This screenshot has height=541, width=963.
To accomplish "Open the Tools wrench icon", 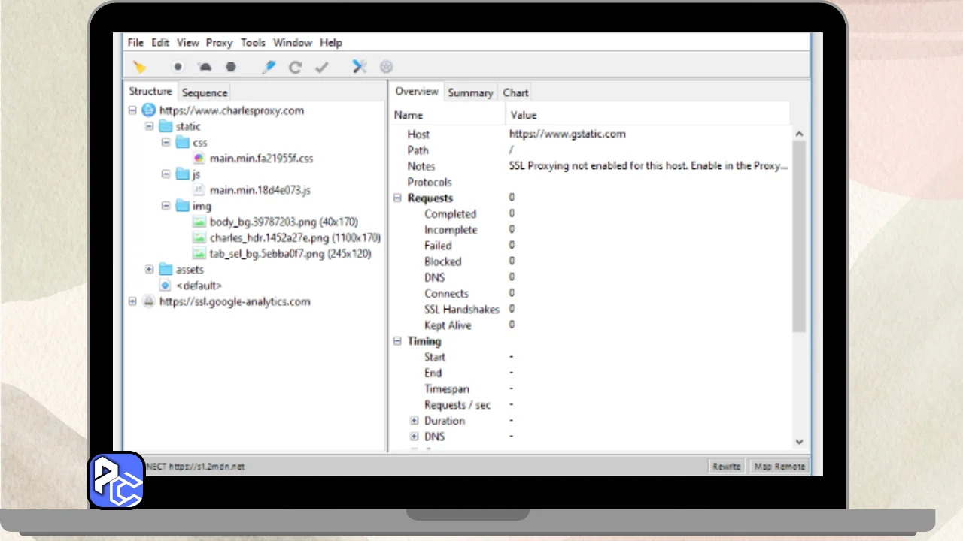I will coord(360,67).
